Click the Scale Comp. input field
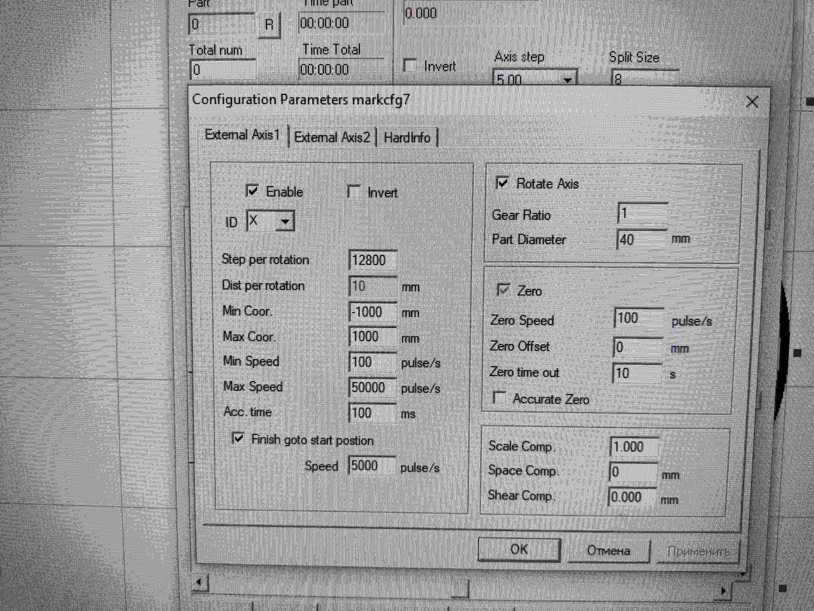This screenshot has width=814, height=611. coord(633,447)
